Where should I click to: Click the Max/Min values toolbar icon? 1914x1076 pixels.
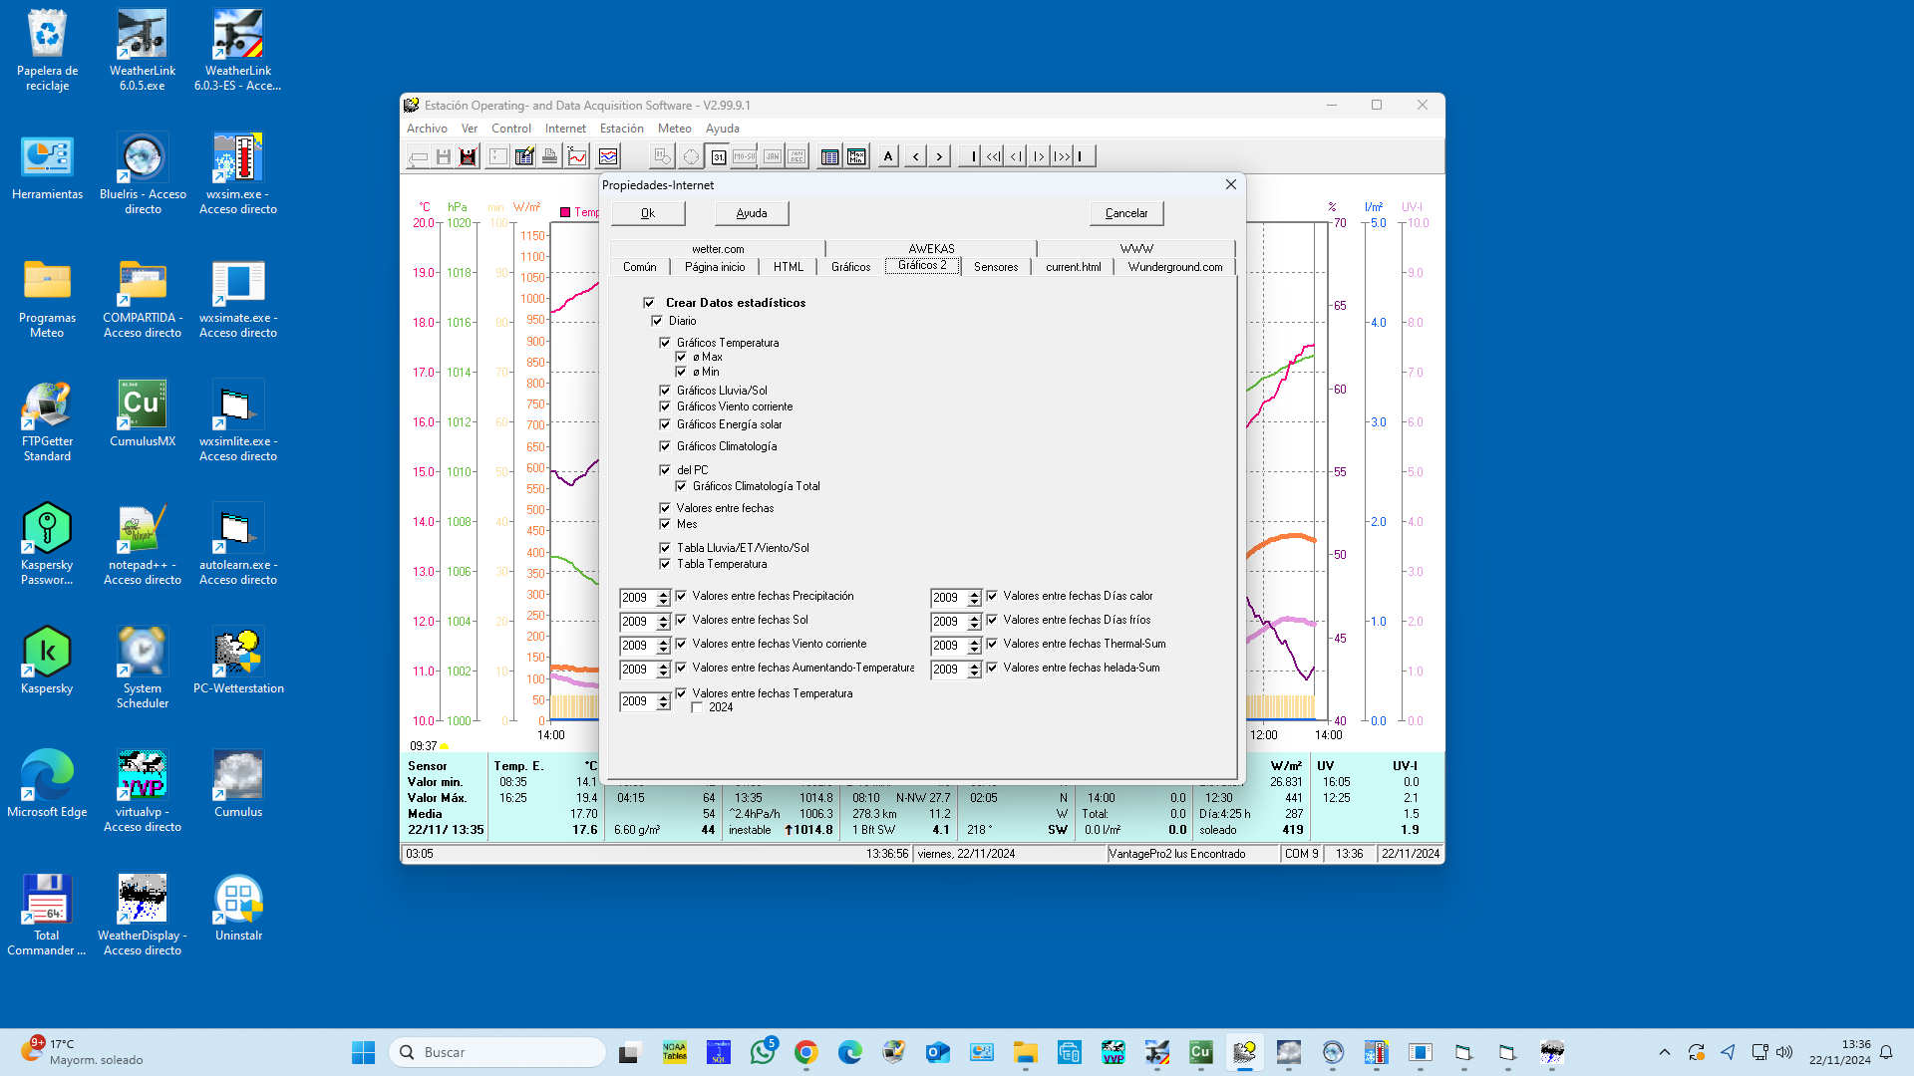(856, 156)
